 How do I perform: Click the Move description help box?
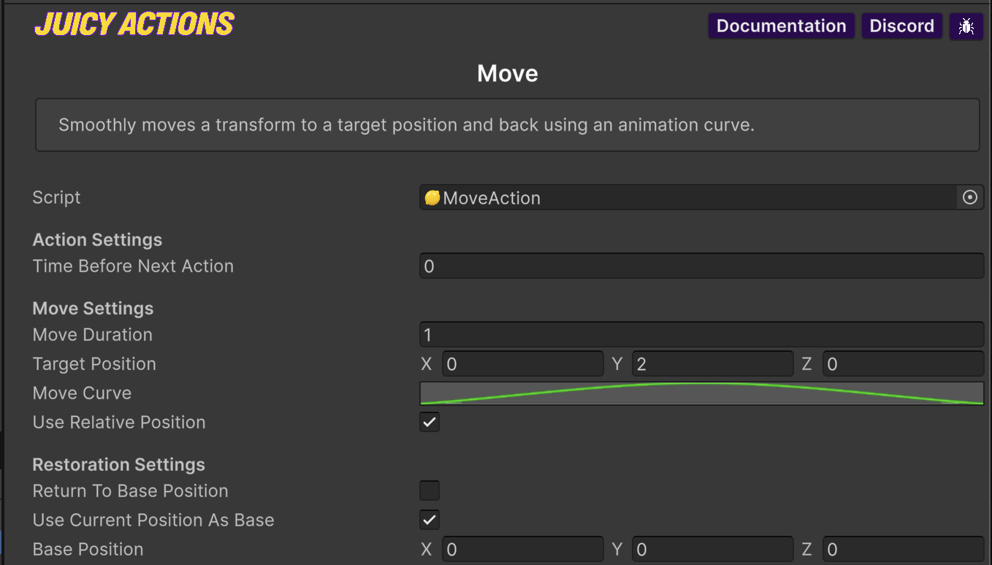pyautogui.click(x=507, y=125)
